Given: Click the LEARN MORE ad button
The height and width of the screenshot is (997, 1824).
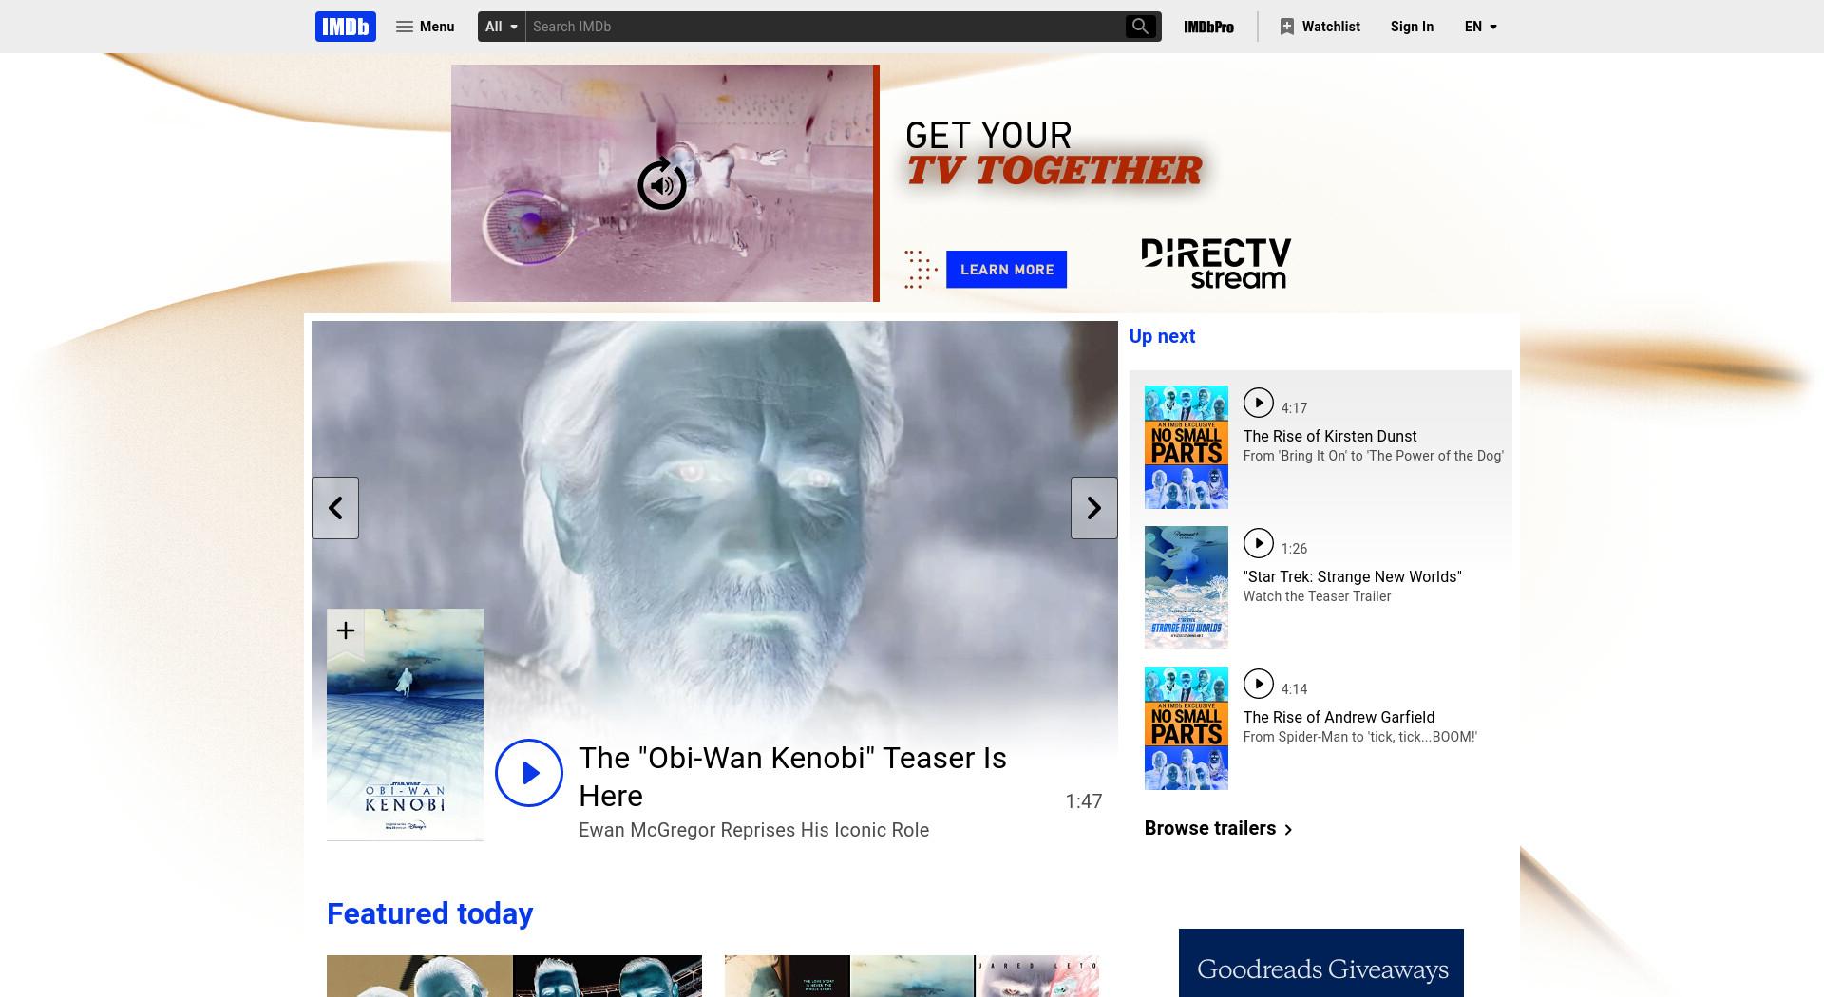Looking at the screenshot, I should [1007, 270].
